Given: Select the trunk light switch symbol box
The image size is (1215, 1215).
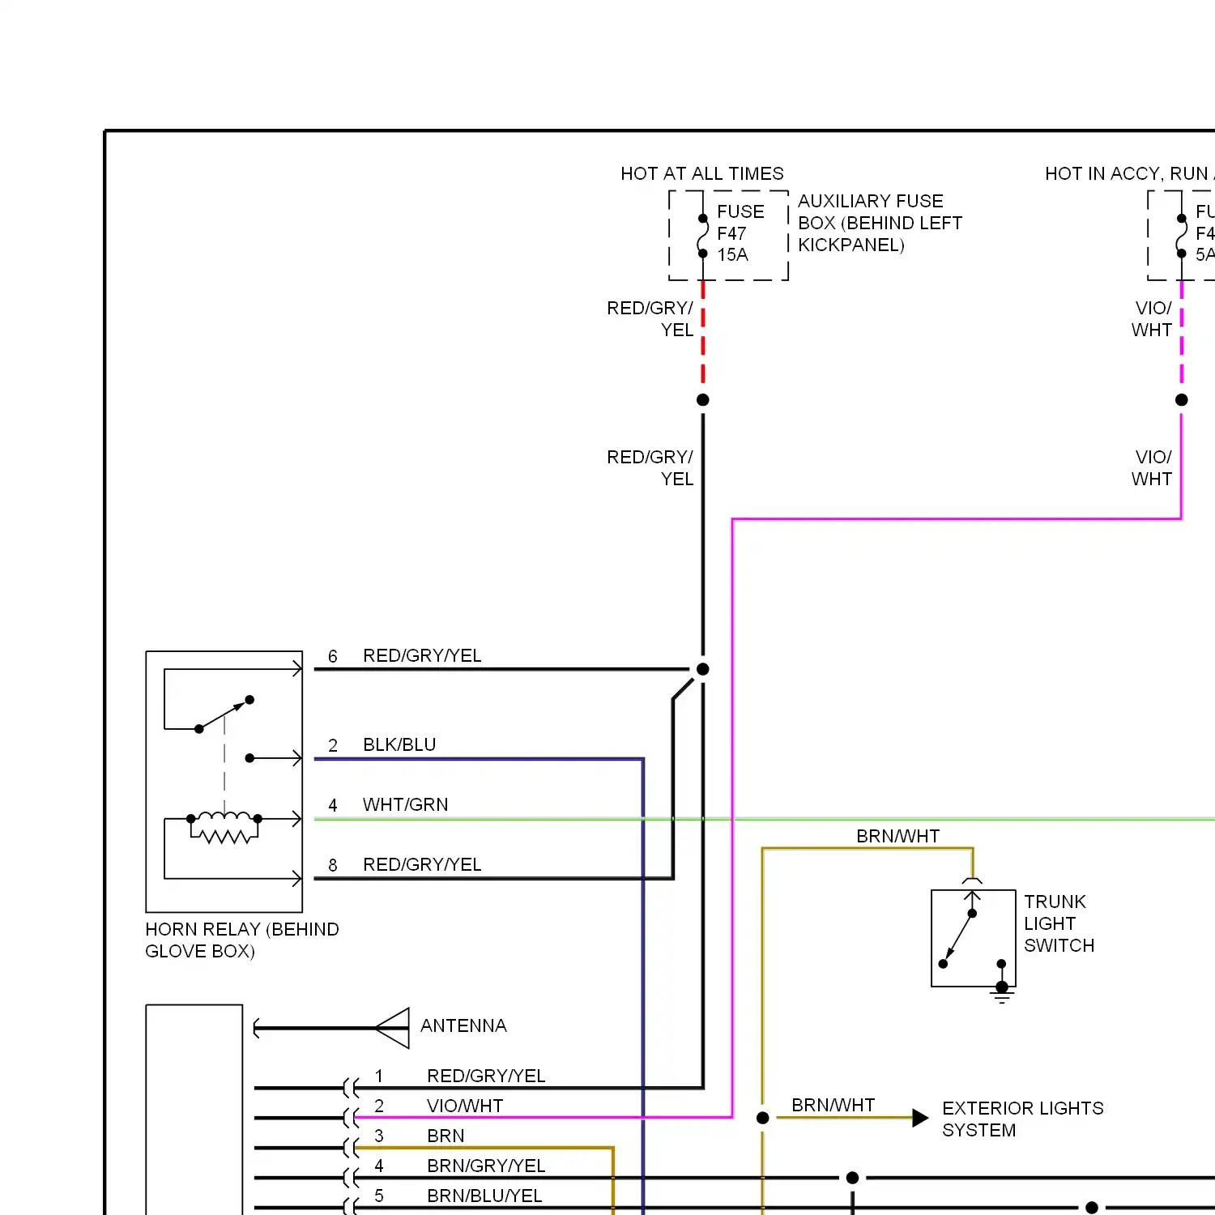Looking at the screenshot, I should coord(973,938).
